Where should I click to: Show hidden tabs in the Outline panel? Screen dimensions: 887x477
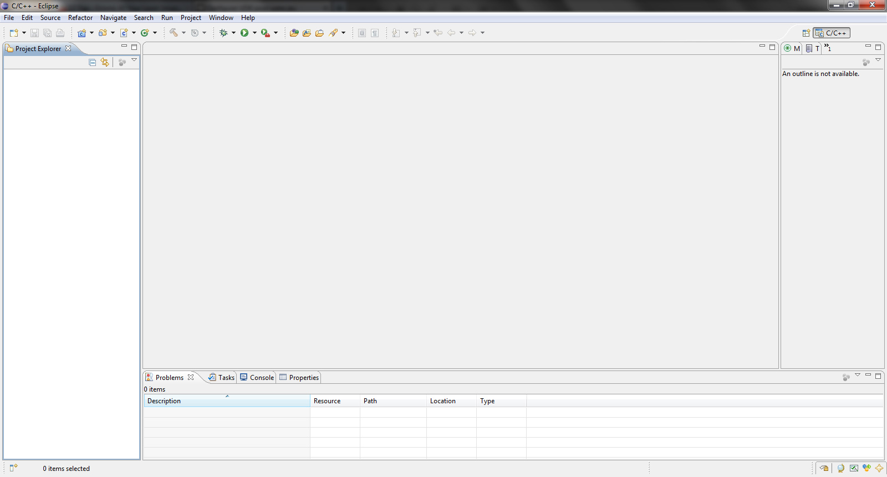pyautogui.click(x=828, y=48)
